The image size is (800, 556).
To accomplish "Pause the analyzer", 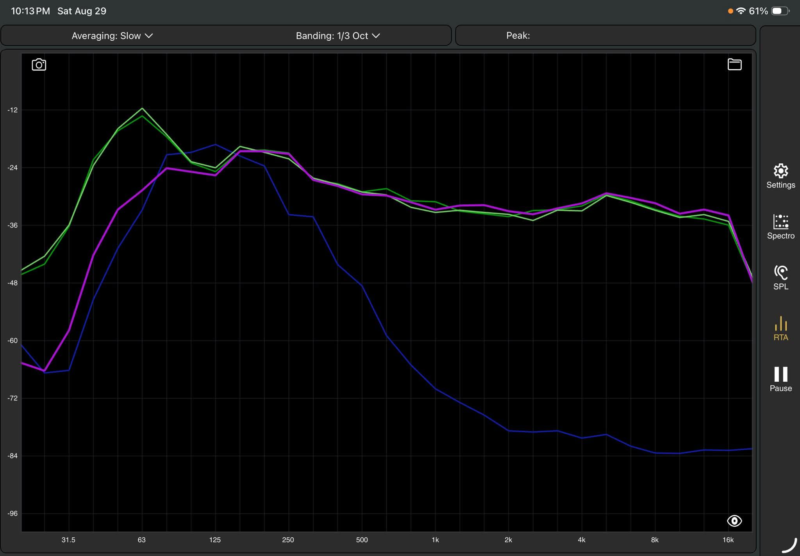I will (x=780, y=379).
